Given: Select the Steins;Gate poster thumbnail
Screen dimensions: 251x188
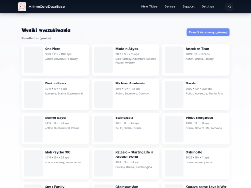Looking at the screenshot, I should [x=104, y=129].
